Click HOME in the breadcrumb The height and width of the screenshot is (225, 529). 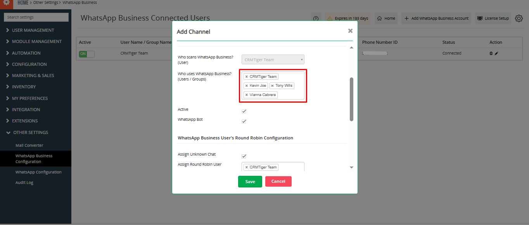[23, 3]
